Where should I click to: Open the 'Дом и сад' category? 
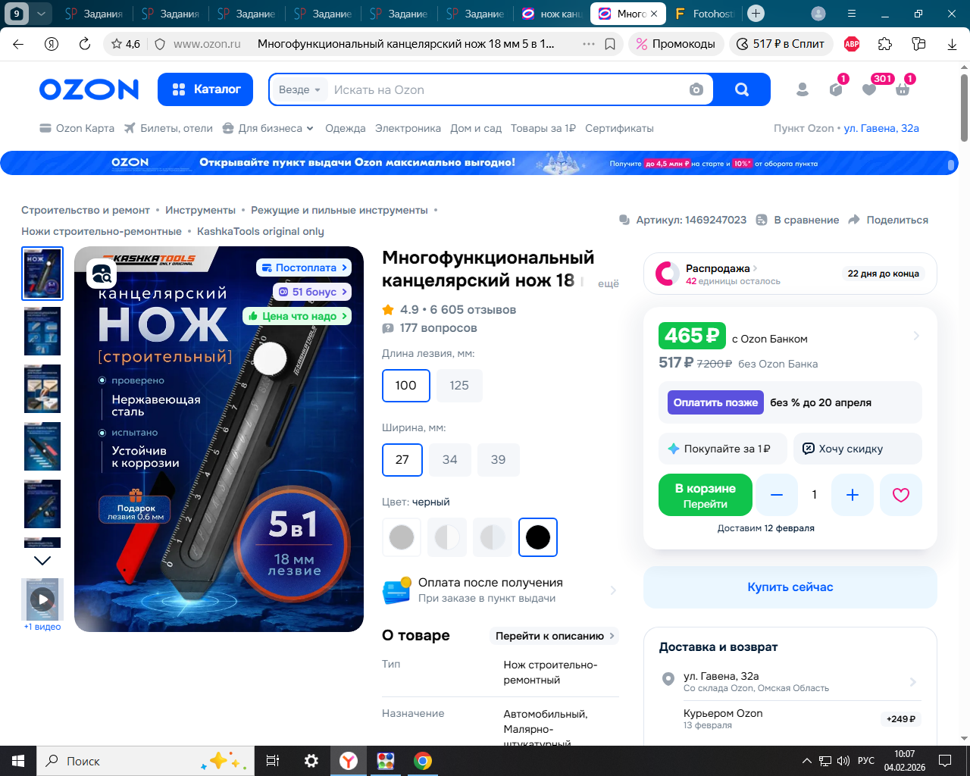click(x=476, y=128)
